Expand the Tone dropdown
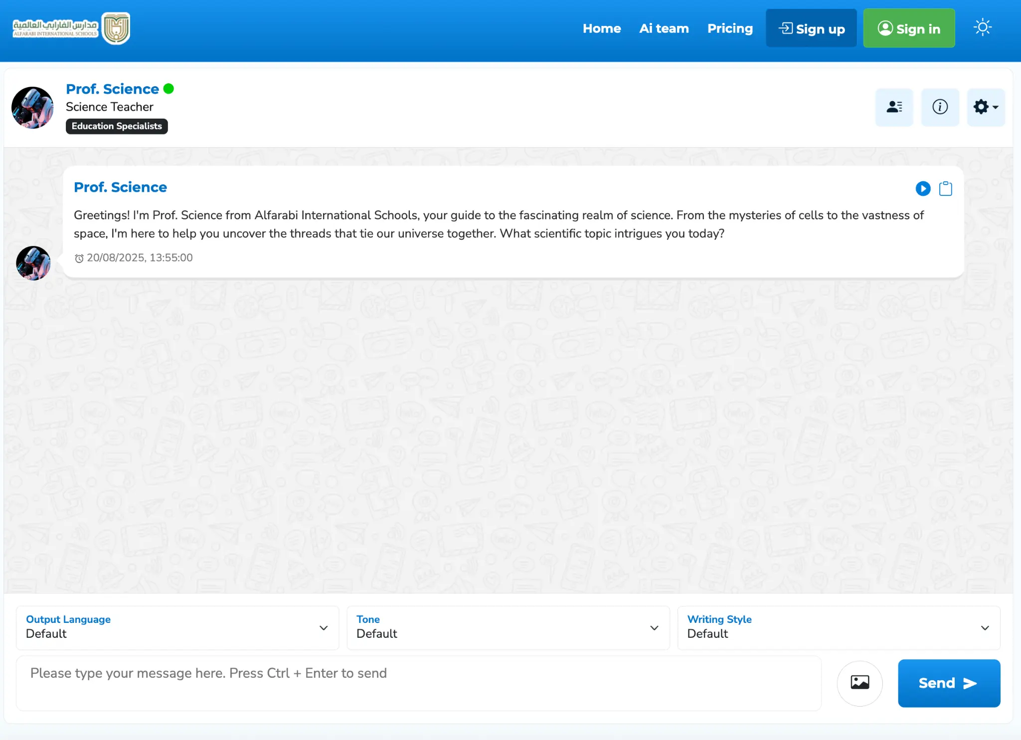Image resolution: width=1021 pixels, height=740 pixels. (508, 627)
